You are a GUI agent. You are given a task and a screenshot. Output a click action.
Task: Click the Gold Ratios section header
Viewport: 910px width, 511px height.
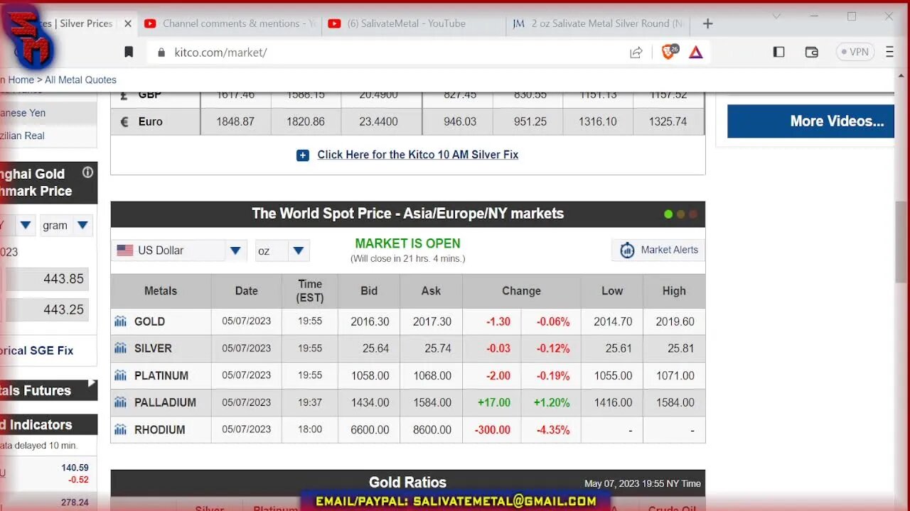click(407, 483)
